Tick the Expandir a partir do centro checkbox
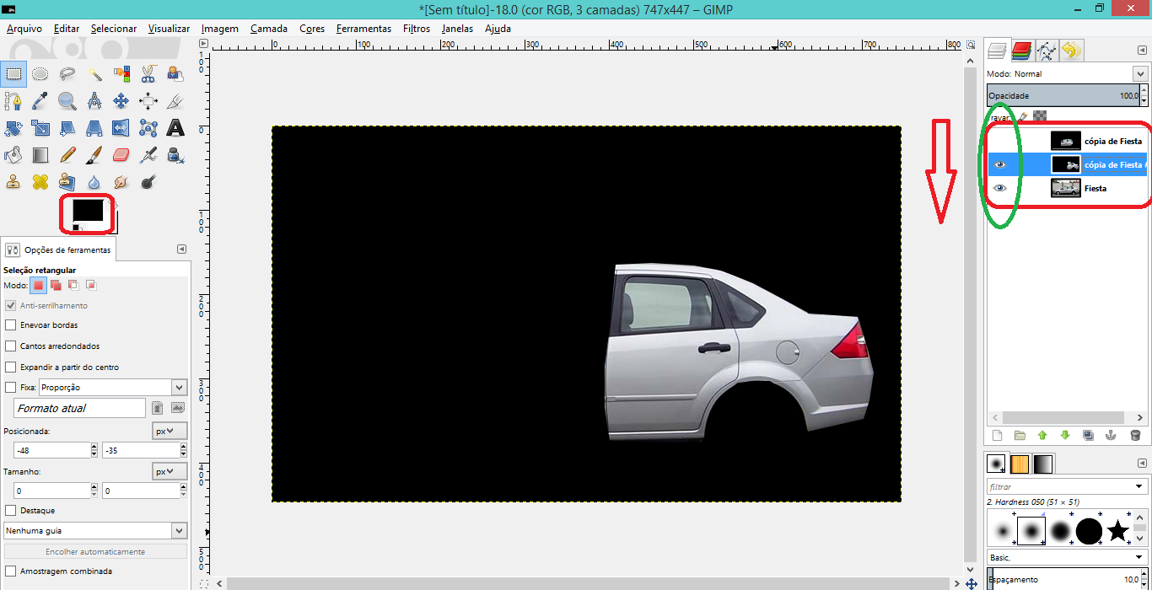 [x=11, y=367]
